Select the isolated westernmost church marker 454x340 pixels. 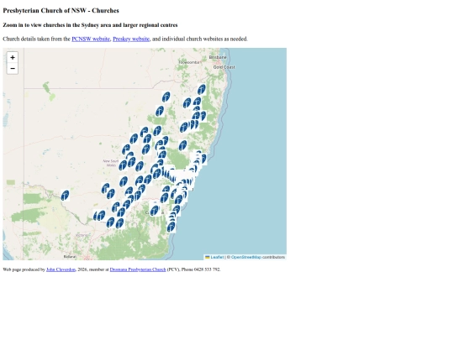click(x=65, y=196)
